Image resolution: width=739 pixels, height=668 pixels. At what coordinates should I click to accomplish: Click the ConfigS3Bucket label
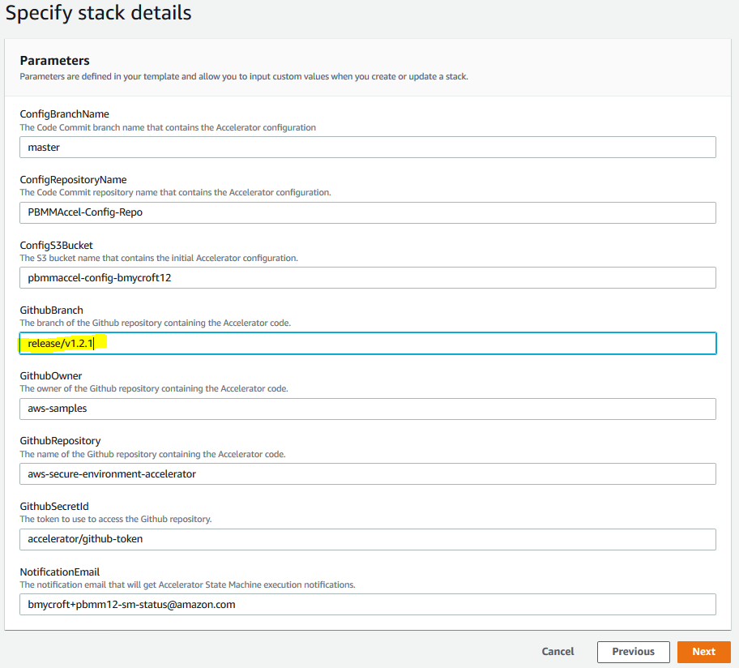[58, 245]
